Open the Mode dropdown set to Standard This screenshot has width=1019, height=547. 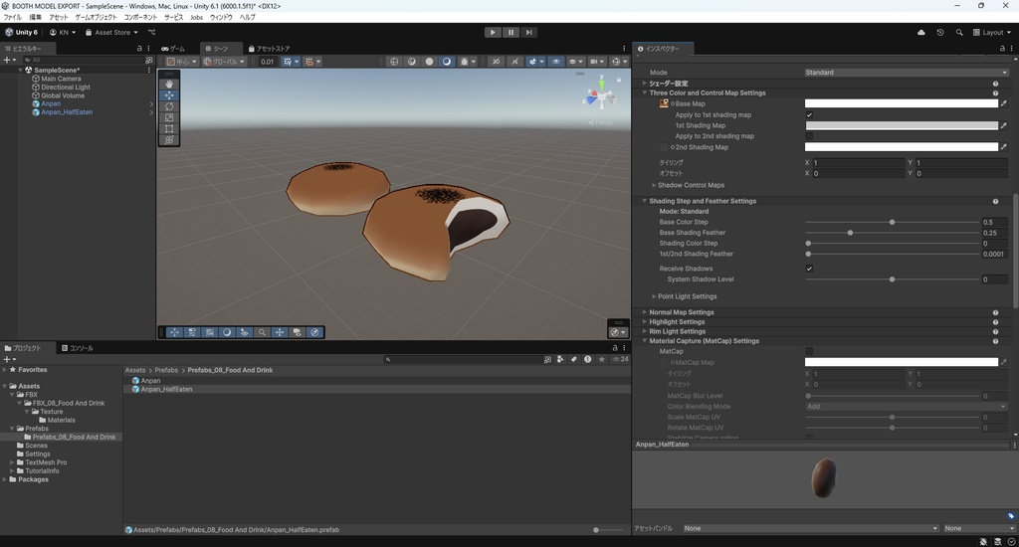click(906, 73)
